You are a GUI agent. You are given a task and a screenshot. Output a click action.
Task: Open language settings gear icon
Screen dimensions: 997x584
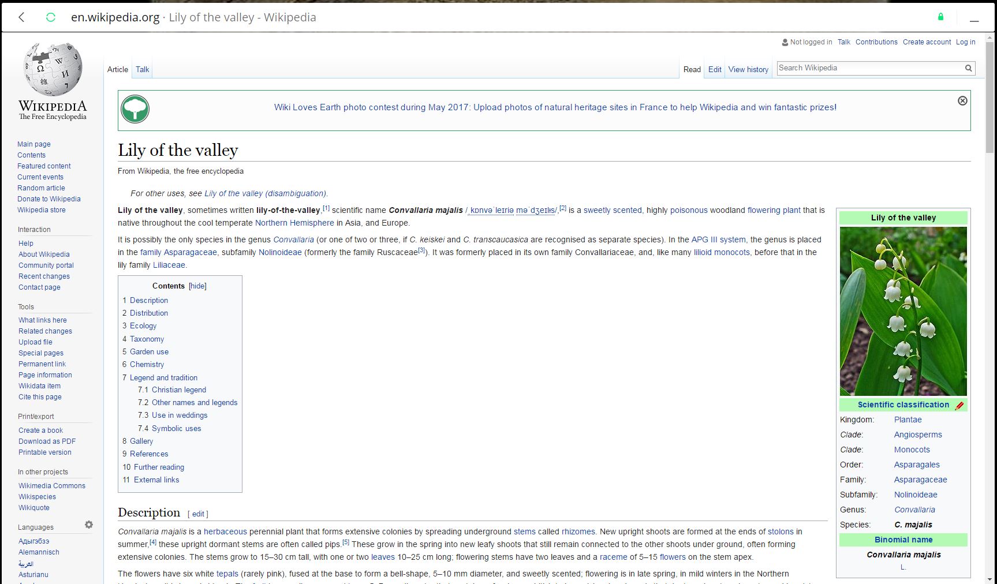[x=88, y=525]
